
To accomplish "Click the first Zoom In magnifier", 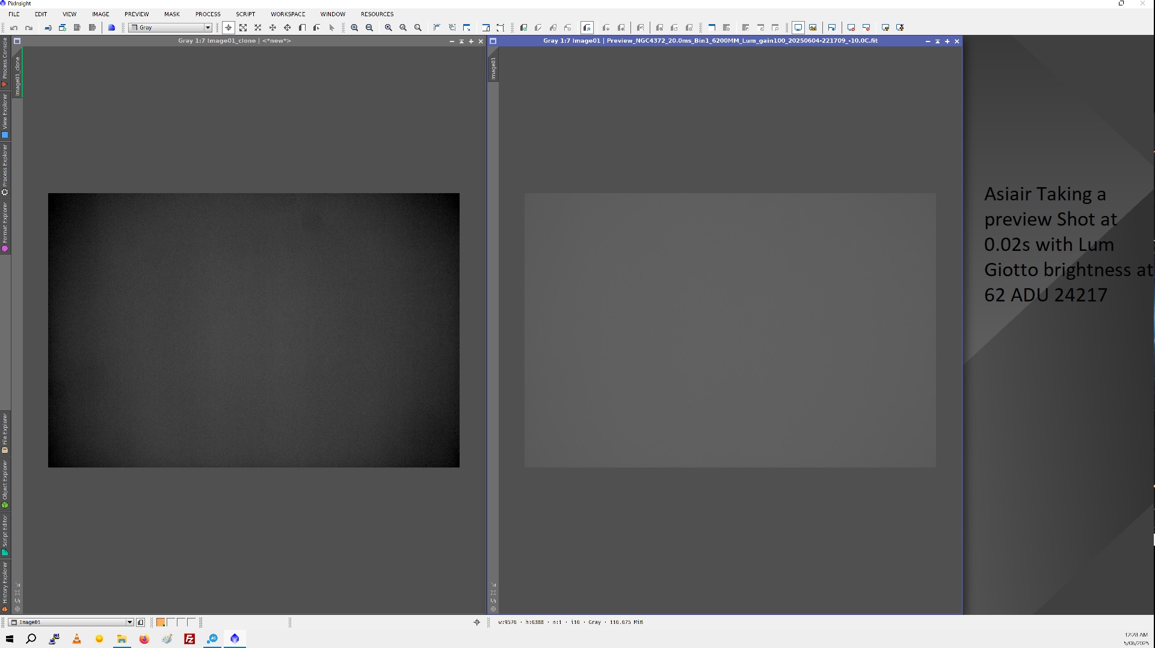I will [354, 28].
